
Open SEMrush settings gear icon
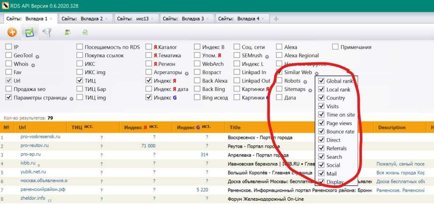click(267, 56)
